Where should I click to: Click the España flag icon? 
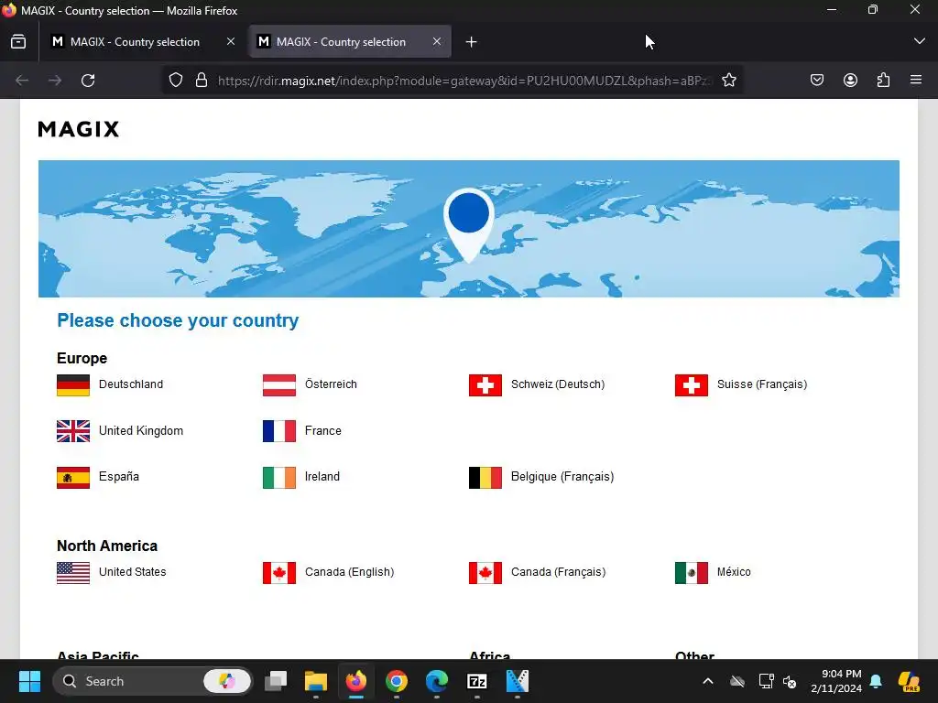click(x=73, y=478)
